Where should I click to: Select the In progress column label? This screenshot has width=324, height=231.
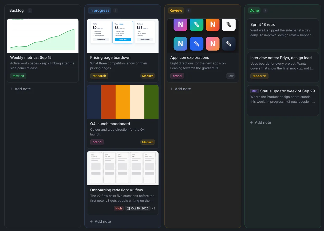pyautogui.click(x=99, y=10)
